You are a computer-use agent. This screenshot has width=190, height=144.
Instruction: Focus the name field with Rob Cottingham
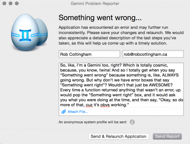coord(89,54)
